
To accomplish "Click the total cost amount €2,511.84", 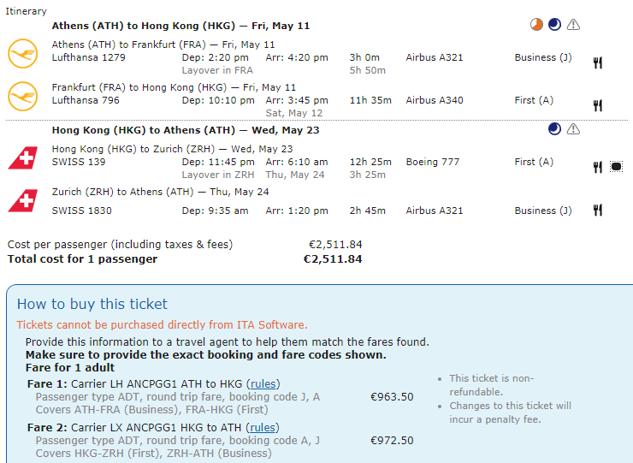I will pos(333,258).
